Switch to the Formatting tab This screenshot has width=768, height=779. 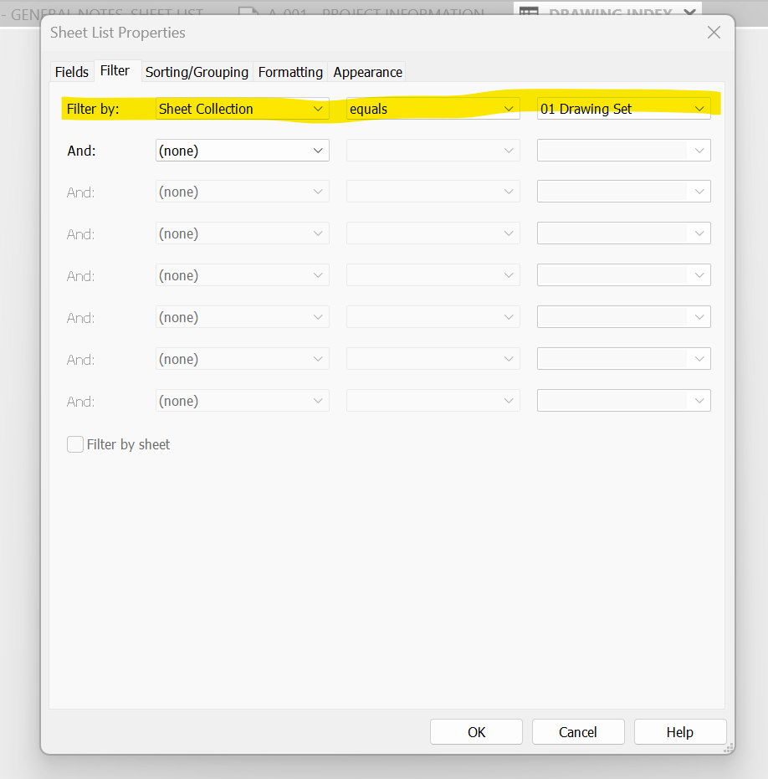pos(289,72)
